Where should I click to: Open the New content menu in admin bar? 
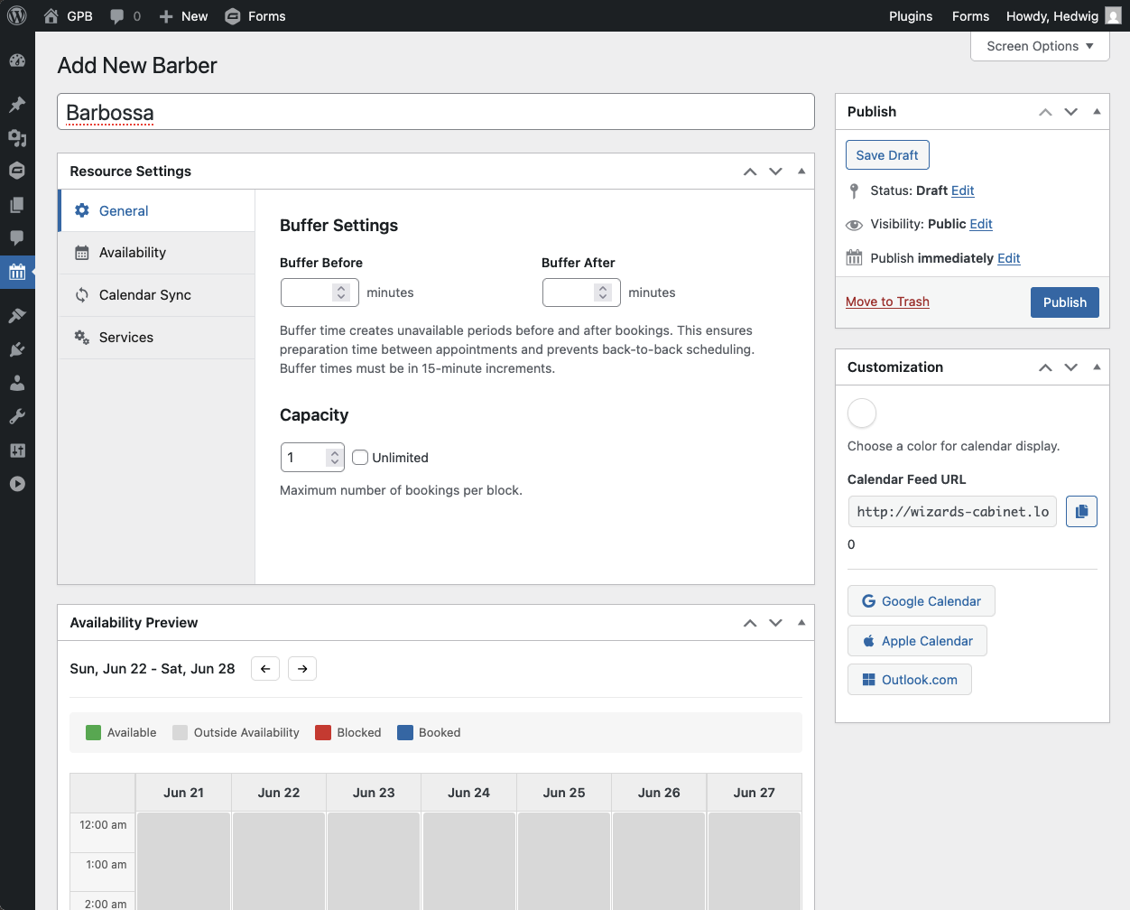tap(183, 16)
